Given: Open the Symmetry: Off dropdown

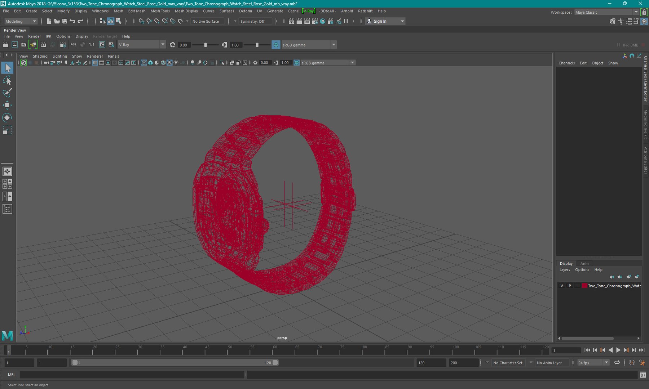Looking at the screenshot, I should click(x=255, y=21).
